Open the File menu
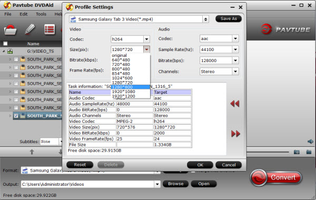 [x=8, y=14]
